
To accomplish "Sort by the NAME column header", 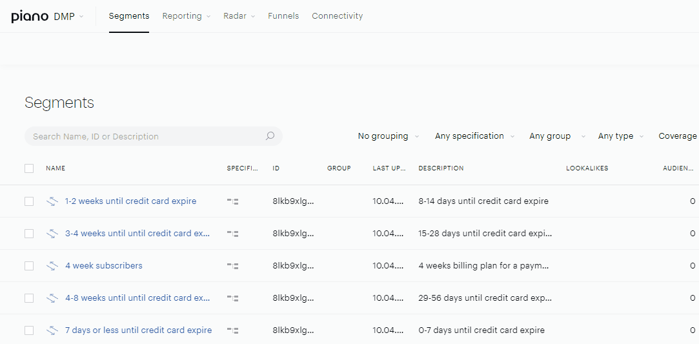I will coord(56,168).
